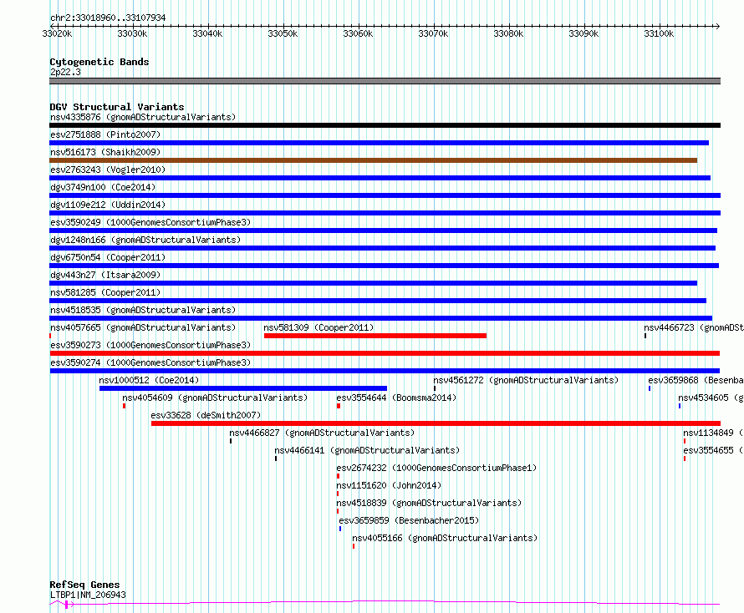Click nsv4054609 gnomADStructuralVariants label
Image resolution: width=744 pixels, height=613 pixels.
coord(215,398)
